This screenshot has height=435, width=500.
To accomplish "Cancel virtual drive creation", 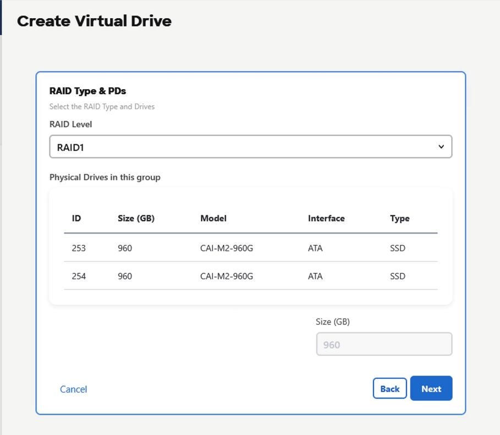I will [73, 389].
